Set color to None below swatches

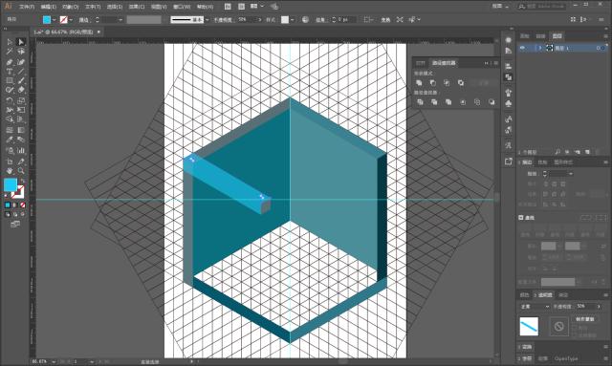(23, 205)
